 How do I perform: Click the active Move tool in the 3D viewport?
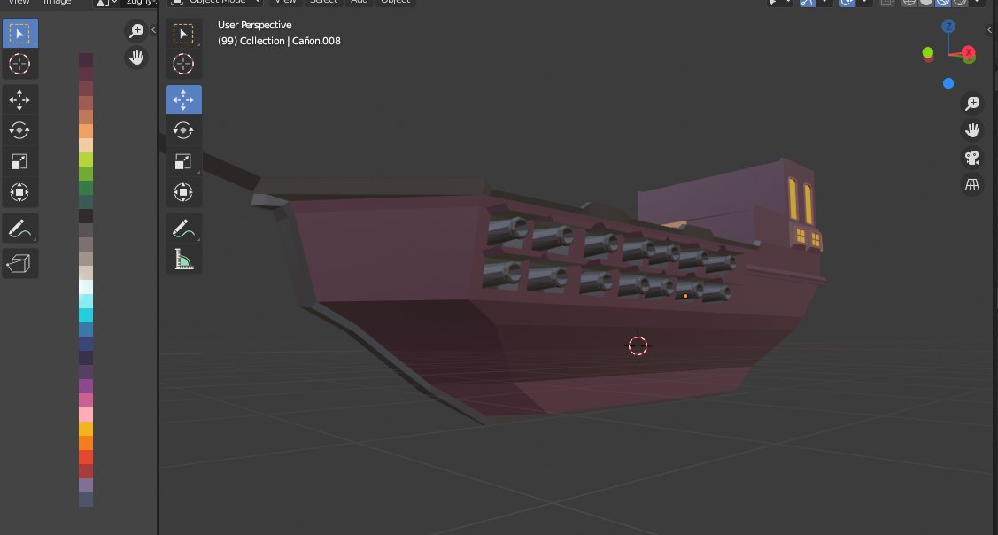click(x=184, y=100)
